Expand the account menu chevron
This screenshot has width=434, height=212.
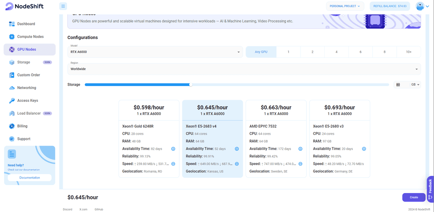pos(427,6)
